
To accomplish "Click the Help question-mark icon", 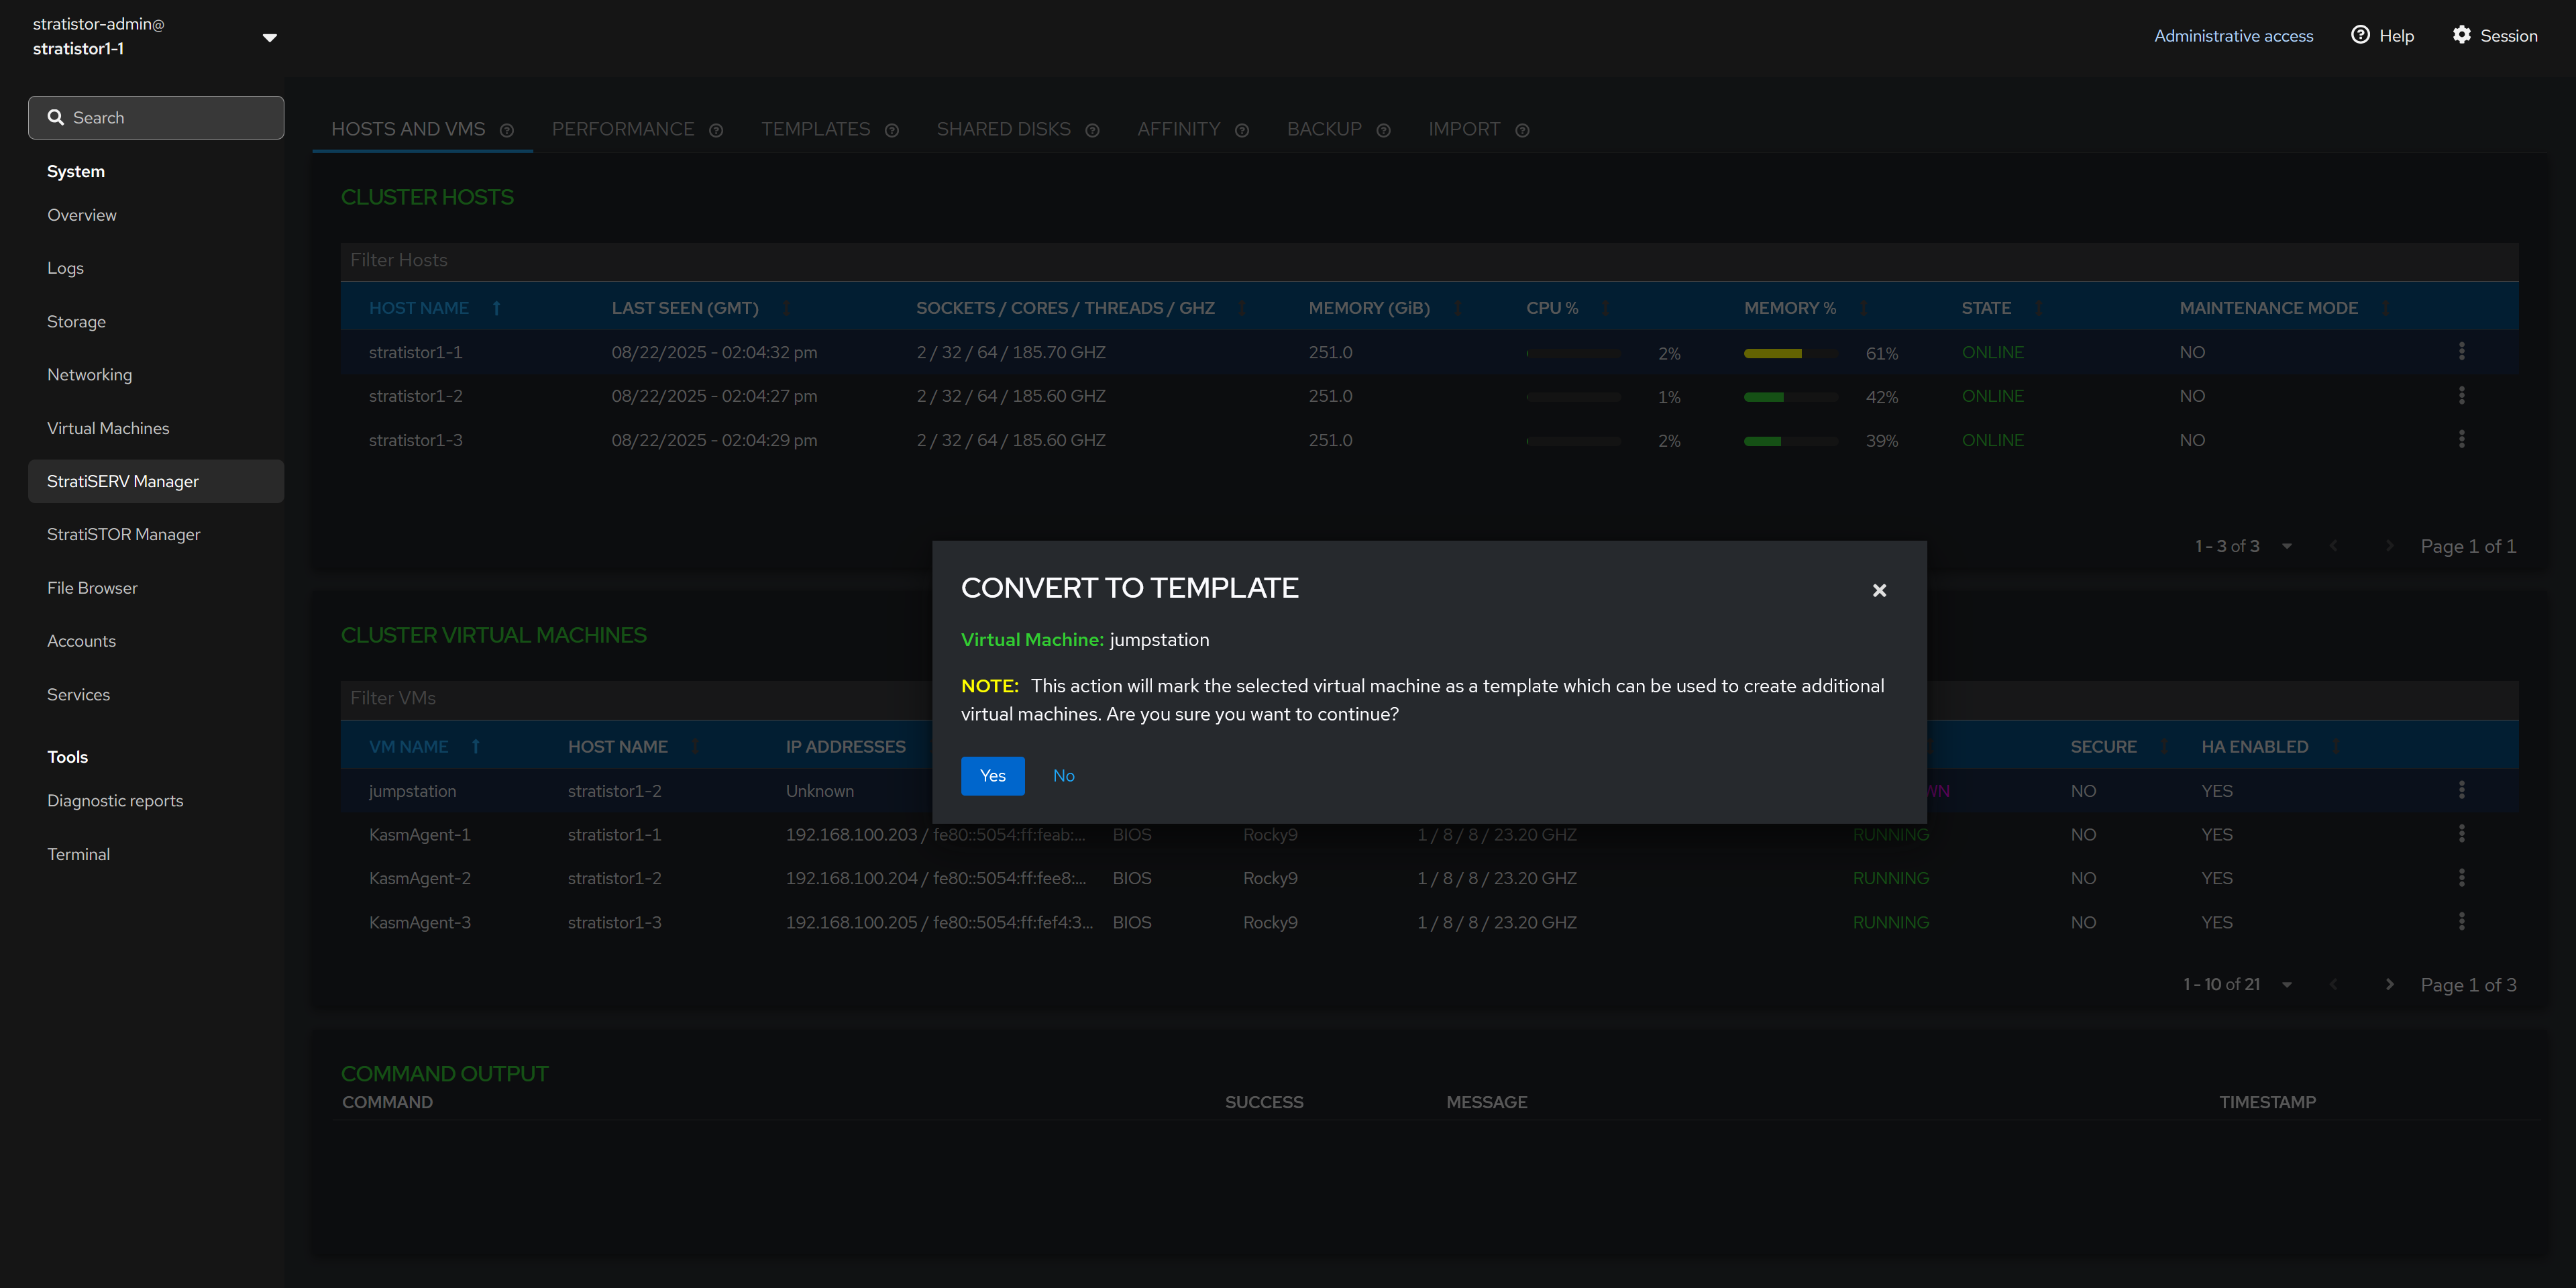I will pos(2360,35).
